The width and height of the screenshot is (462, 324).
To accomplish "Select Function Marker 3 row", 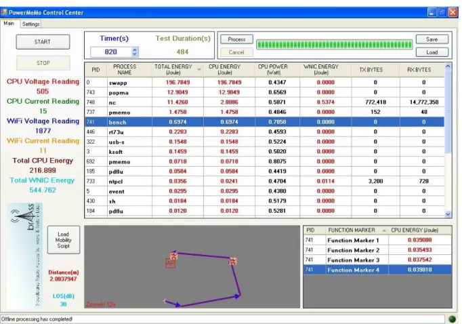I will [377, 260].
